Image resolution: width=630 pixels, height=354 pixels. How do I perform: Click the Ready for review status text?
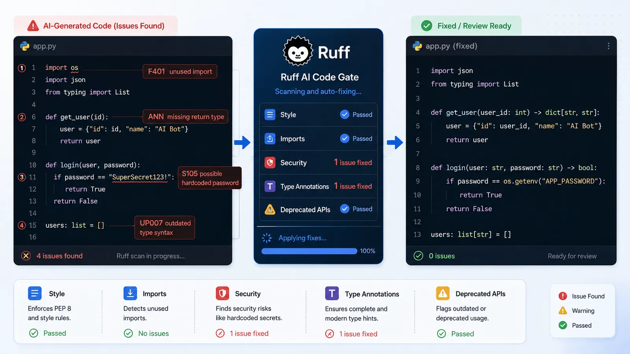pyautogui.click(x=572, y=256)
